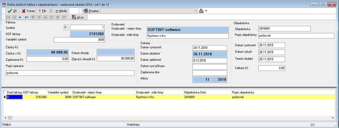The width and height of the screenshot is (339, 128).
Task: Click the Objednávka number field 2018001
Action: (284, 29)
